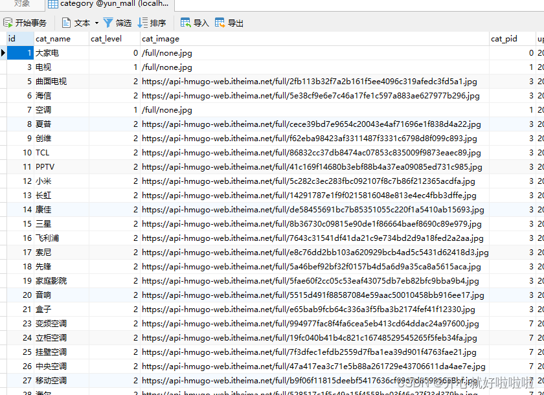The height and width of the screenshot is (395, 544).
Task: Select the cell 三星
Action: point(62,223)
